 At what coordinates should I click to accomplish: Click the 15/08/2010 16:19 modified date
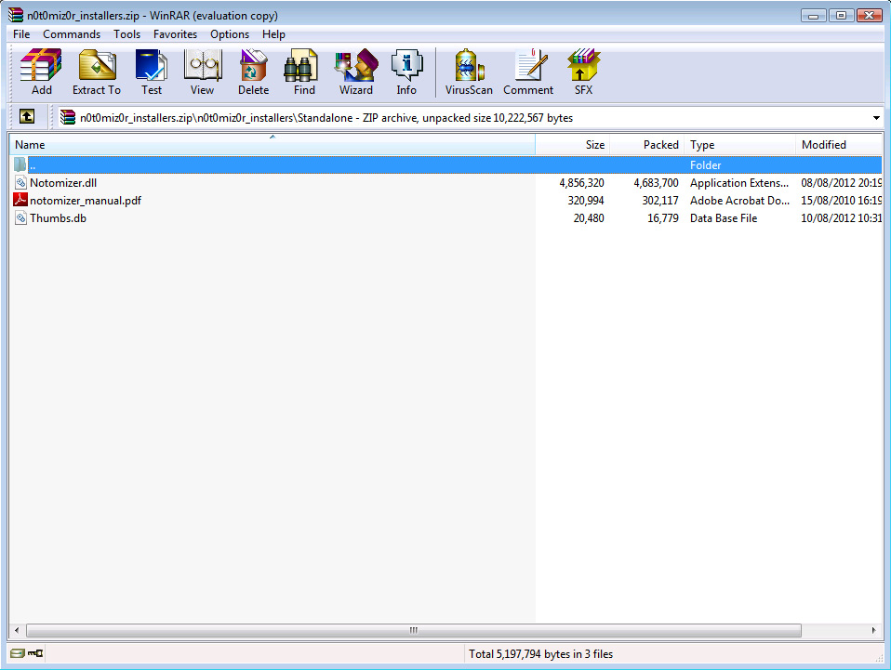coord(841,201)
